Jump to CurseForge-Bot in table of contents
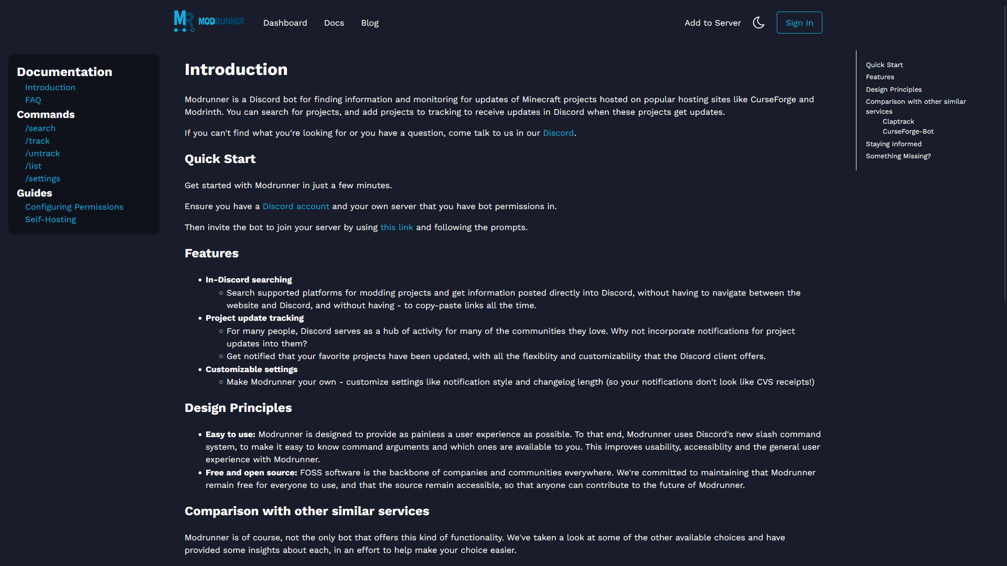Screen dimensions: 1007x566 (x=908, y=132)
